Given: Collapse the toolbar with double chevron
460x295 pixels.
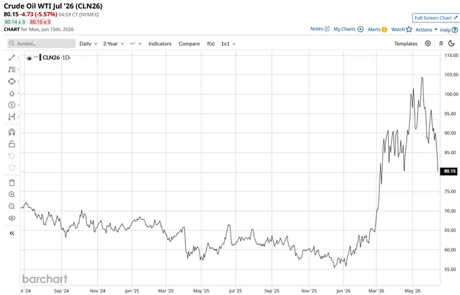Looking at the screenshot, I should point(441,43).
